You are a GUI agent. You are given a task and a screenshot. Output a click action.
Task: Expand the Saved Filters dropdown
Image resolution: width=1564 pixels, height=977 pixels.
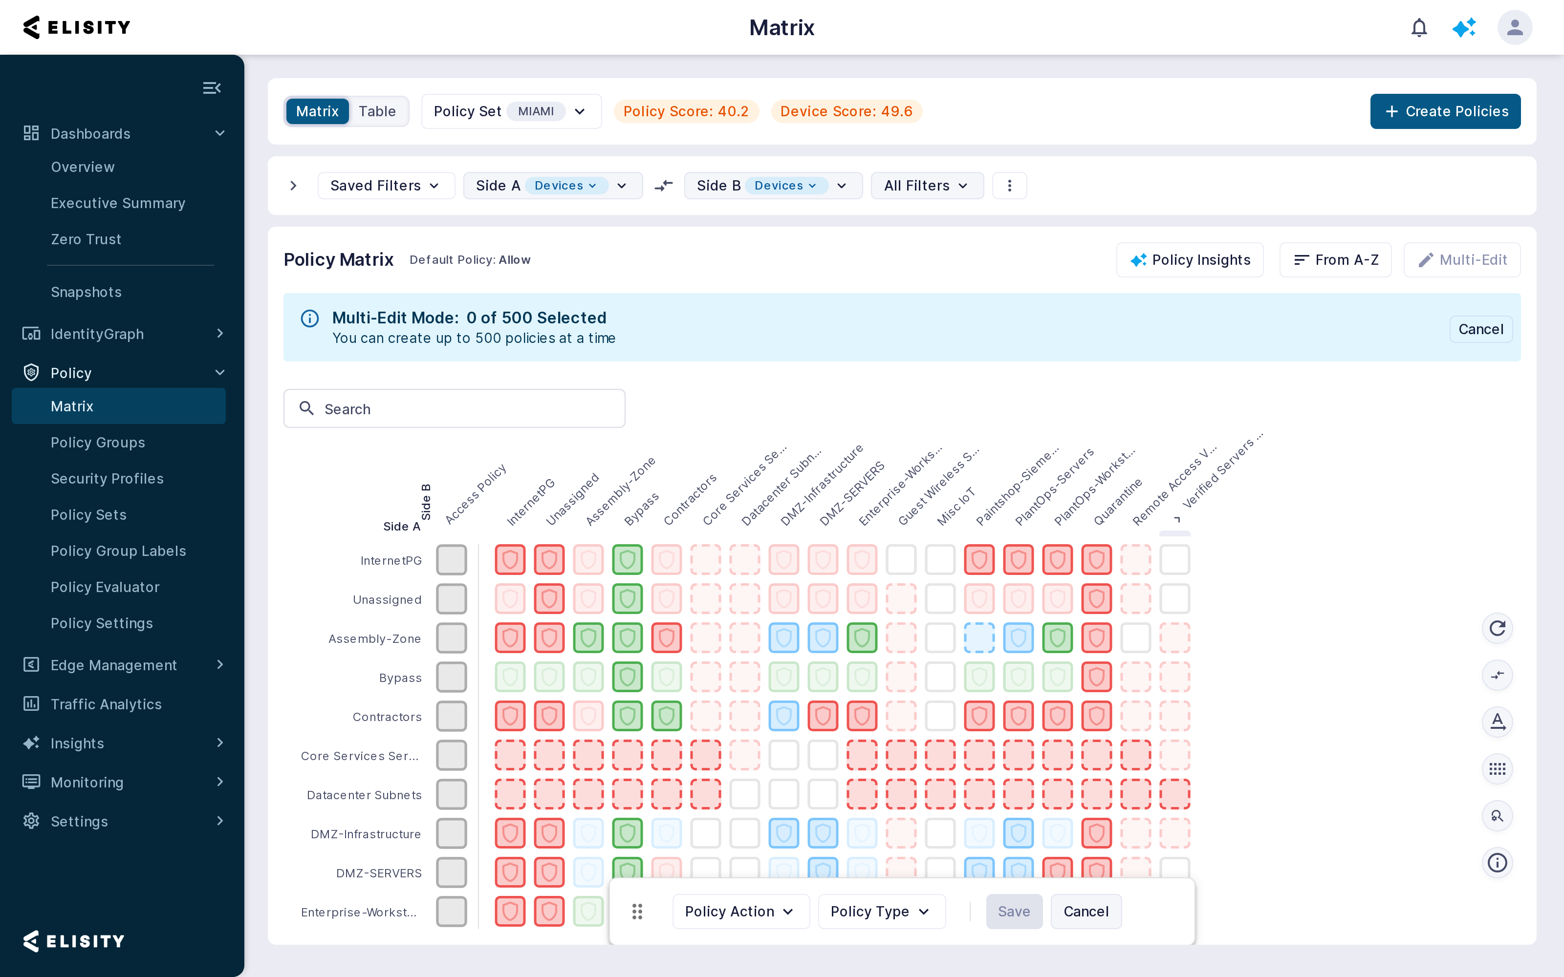[386, 186]
